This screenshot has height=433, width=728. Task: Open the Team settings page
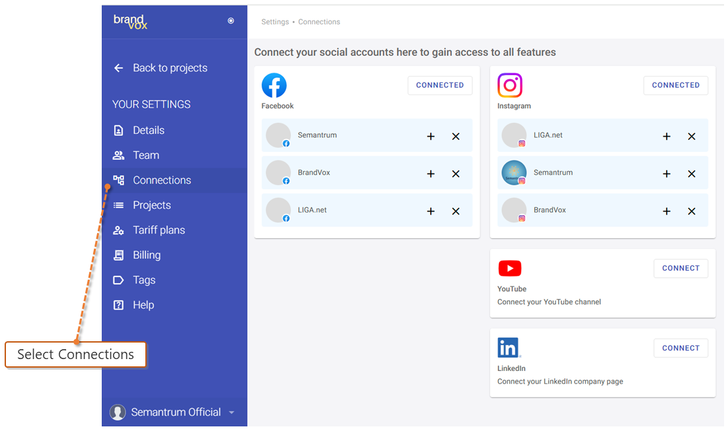point(146,156)
